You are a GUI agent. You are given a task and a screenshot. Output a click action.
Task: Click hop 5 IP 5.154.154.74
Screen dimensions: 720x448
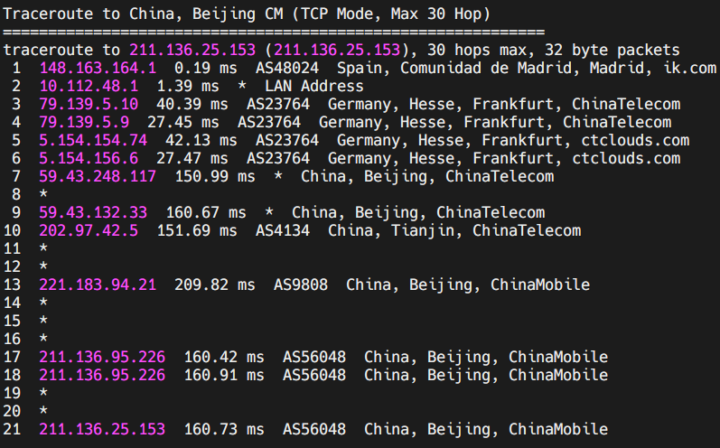pos(93,140)
